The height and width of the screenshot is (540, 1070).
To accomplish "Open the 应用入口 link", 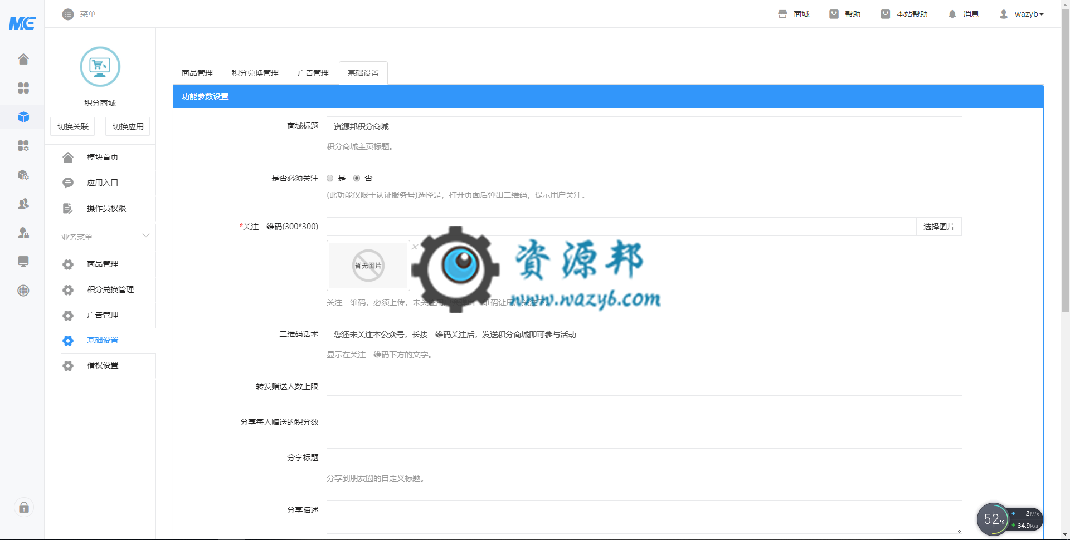I will (103, 183).
